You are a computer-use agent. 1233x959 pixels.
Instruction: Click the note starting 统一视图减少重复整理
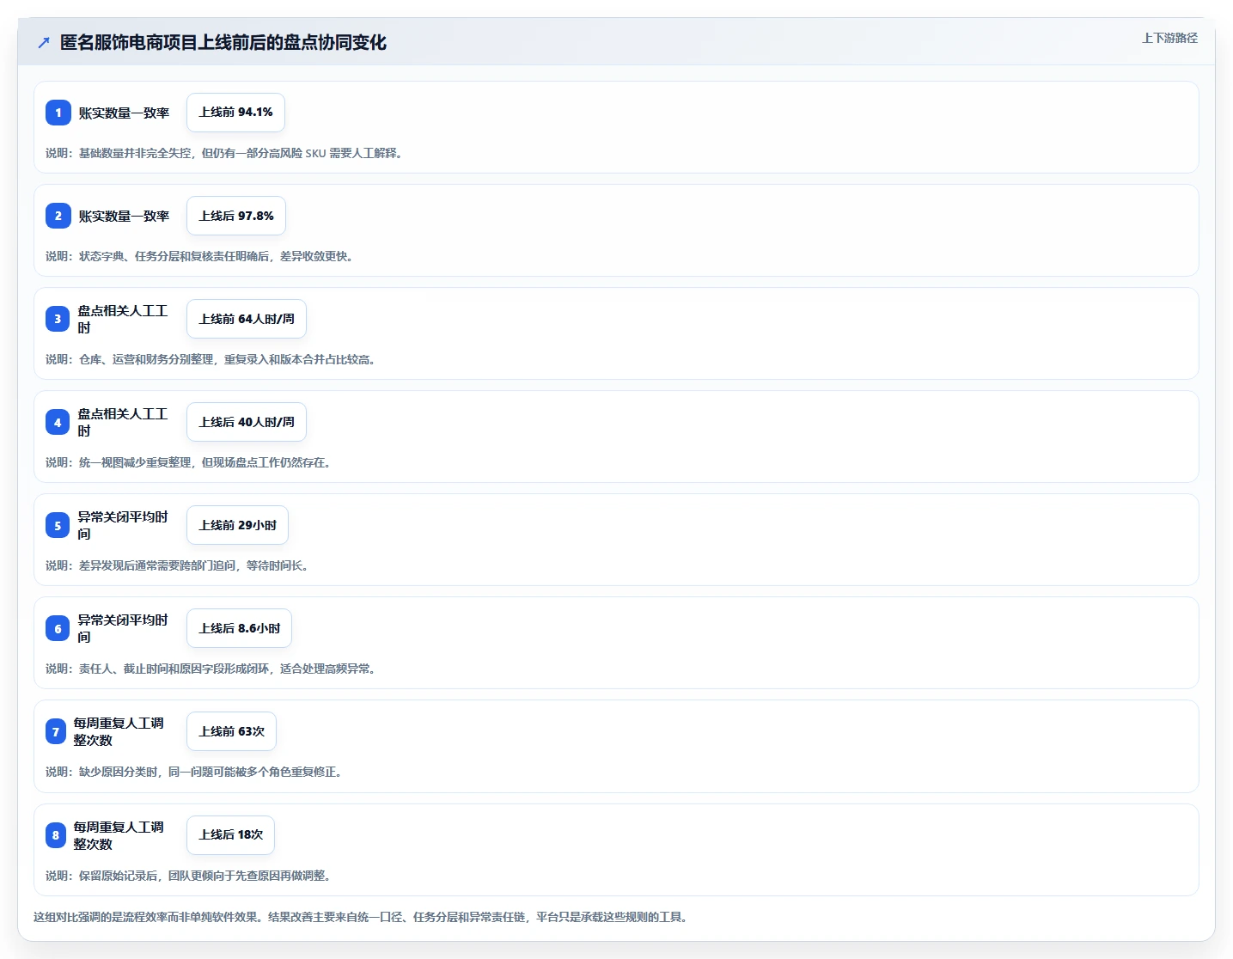[x=188, y=462]
